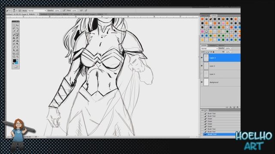The image size is (275, 154).
Task: Toggle lock transparent pixels
Action: point(206,52)
